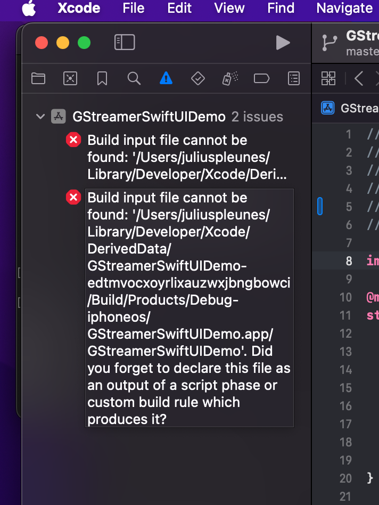The width and height of the screenshot is (379, 505).
Task: Show the Project navigator folder icon
Action: (x=38, y=78)
